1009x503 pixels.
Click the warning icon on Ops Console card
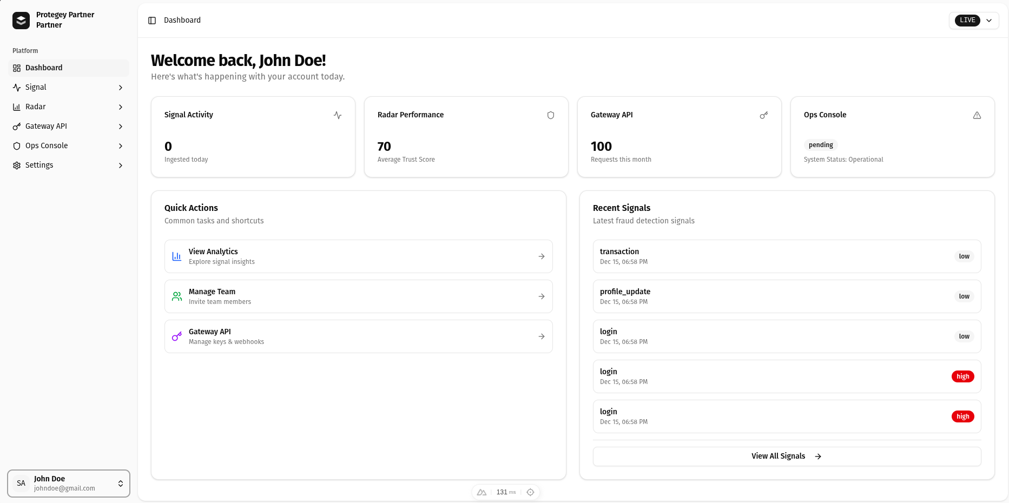click(x=977, y=115)
